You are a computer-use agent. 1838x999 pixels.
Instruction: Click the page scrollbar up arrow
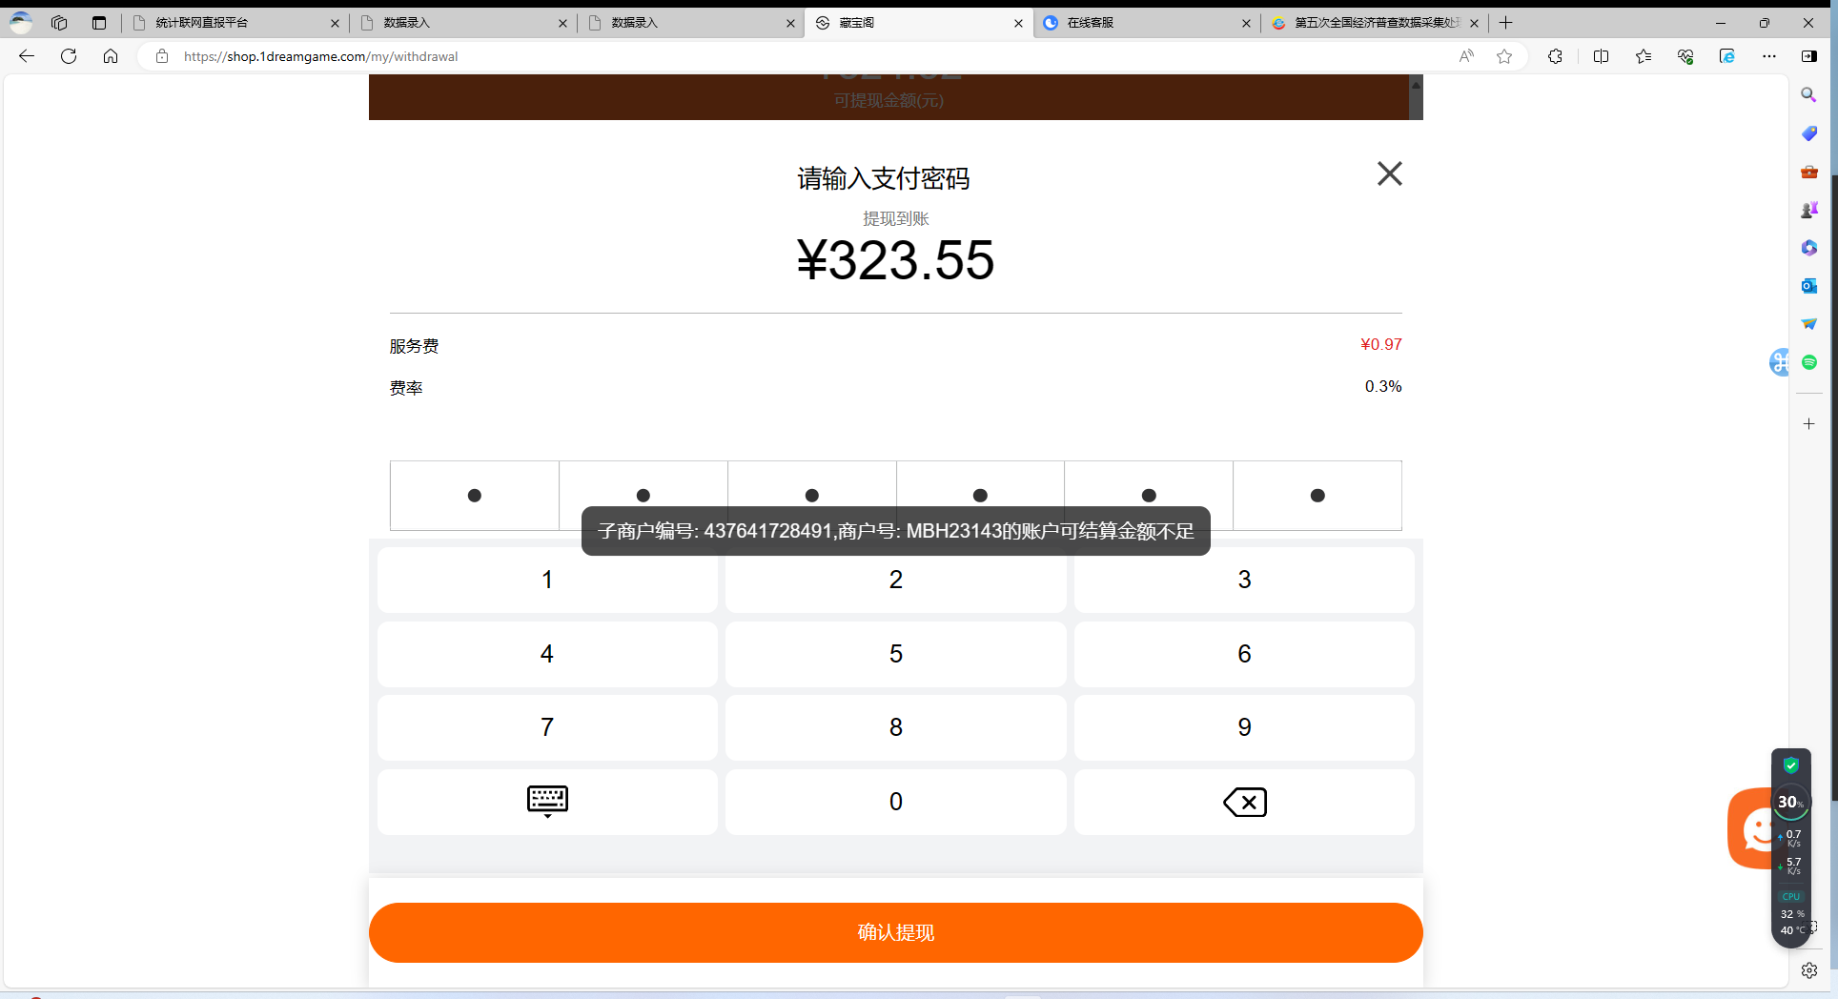1416,85
